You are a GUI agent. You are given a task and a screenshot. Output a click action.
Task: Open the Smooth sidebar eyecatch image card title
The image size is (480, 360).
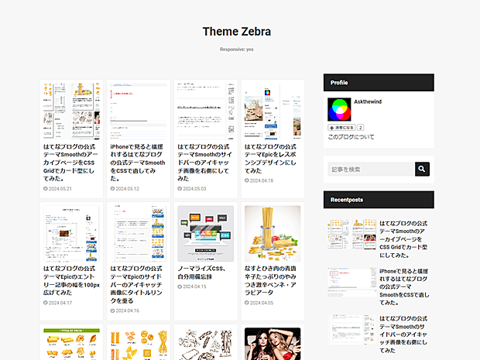(x=205, y=163)
